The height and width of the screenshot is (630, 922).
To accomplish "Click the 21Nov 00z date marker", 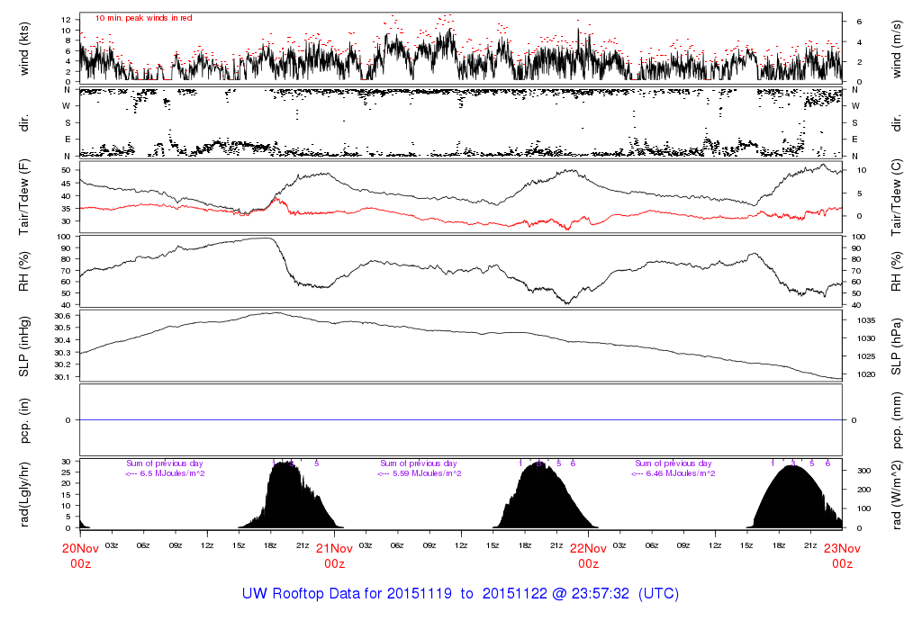I will point(334,554).
